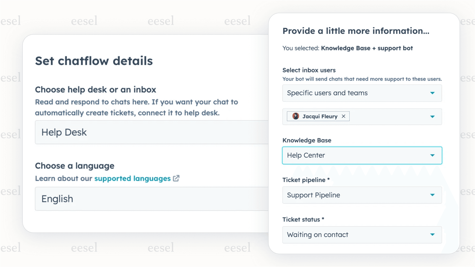Open the Ticket status dropdown

coord(362,235)
